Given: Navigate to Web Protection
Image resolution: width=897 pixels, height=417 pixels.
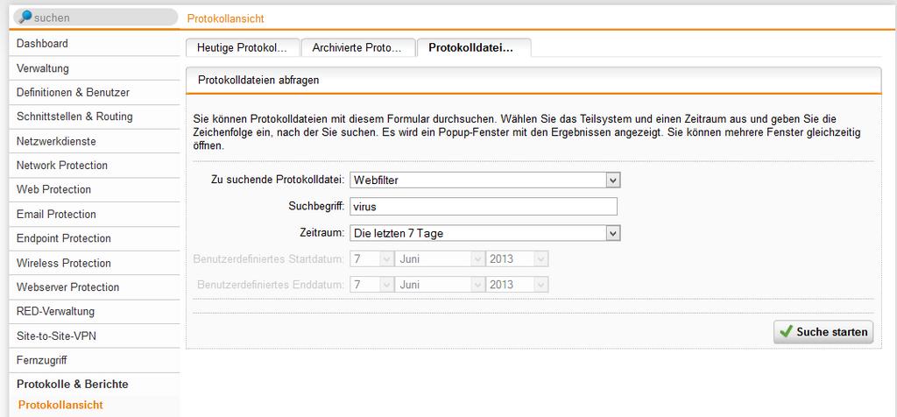Looking at the screenshot, I should click(x=53, y=189).
